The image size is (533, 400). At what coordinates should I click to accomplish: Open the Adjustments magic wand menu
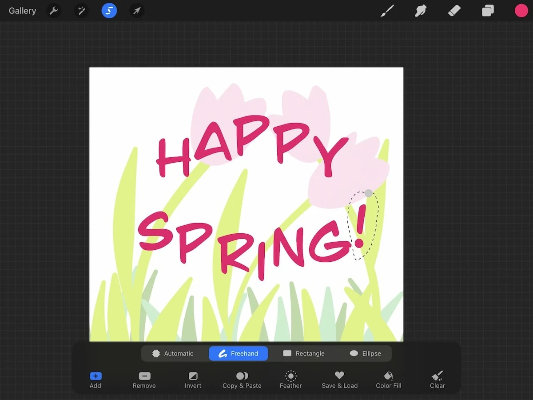(x=81, y=11)
